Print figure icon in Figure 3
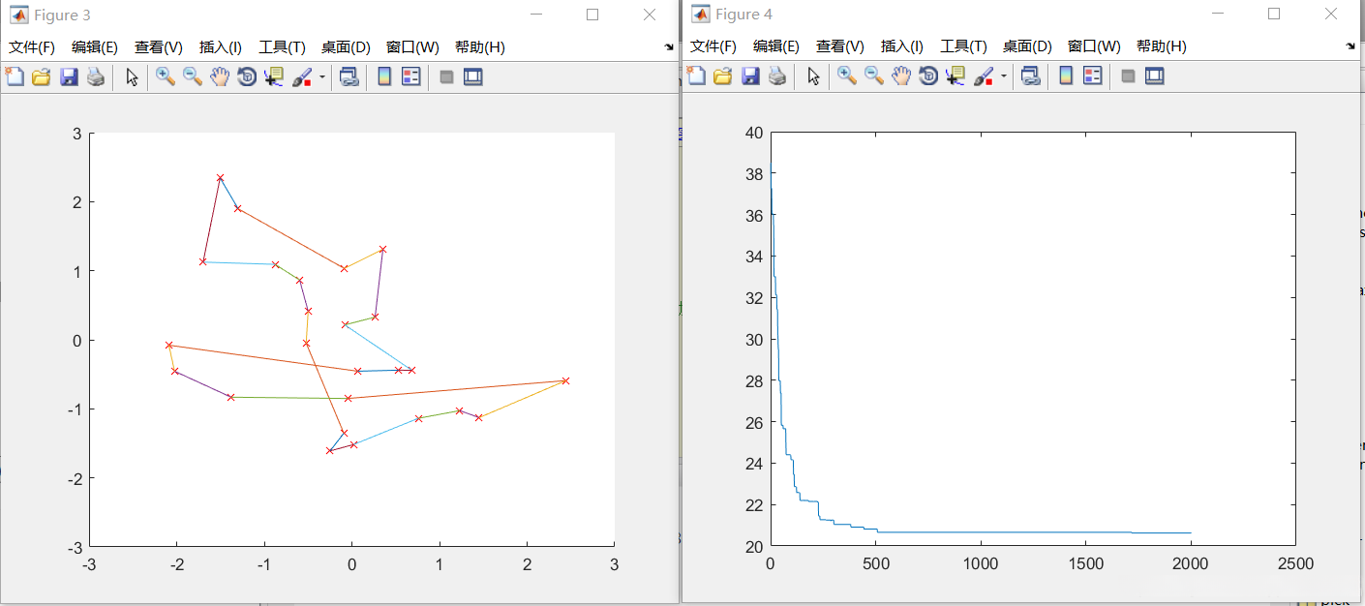Image resolution: width=1365 pixels, height=606 pixels. (x=95, y=77)
